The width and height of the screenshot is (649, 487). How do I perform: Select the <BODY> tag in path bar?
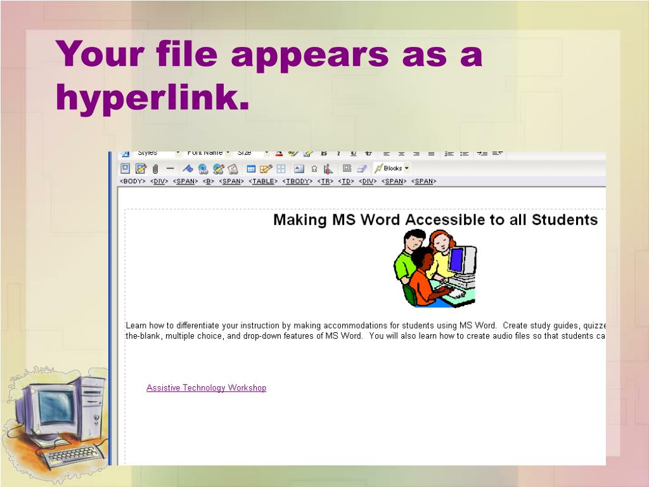(x=132, y=181)
